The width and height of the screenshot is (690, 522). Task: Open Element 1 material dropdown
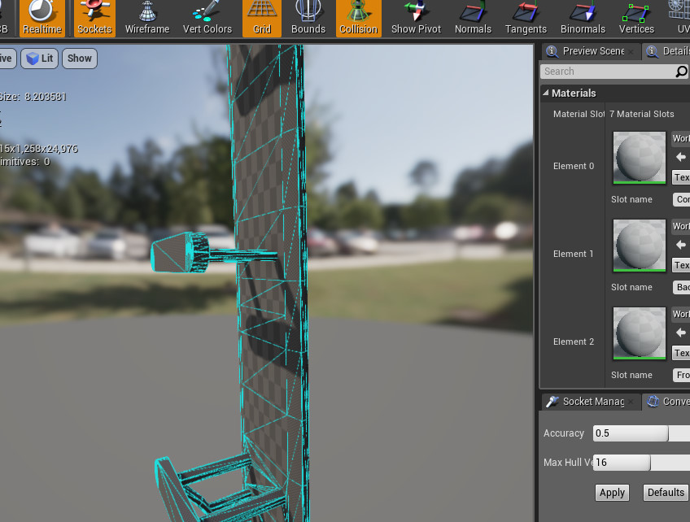coord(681,226)
